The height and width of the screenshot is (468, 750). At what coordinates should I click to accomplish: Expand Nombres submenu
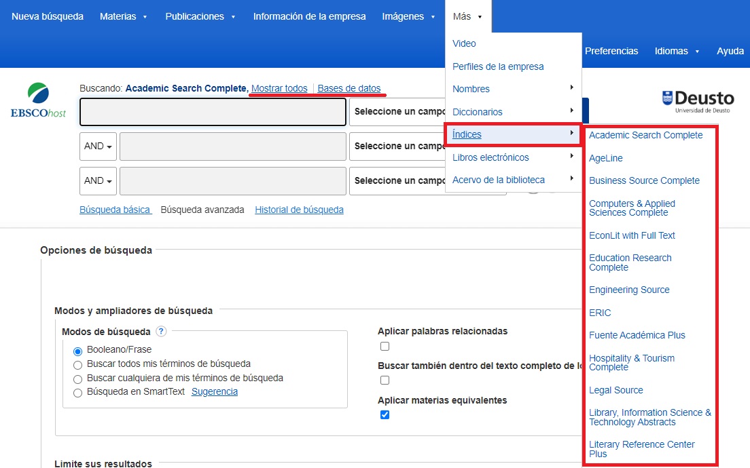coord(513,89)
